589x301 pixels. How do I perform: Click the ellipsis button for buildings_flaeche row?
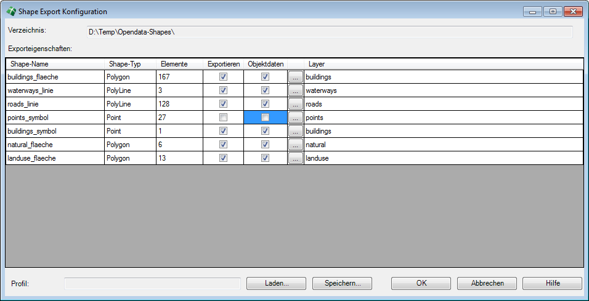coord(295,77)
